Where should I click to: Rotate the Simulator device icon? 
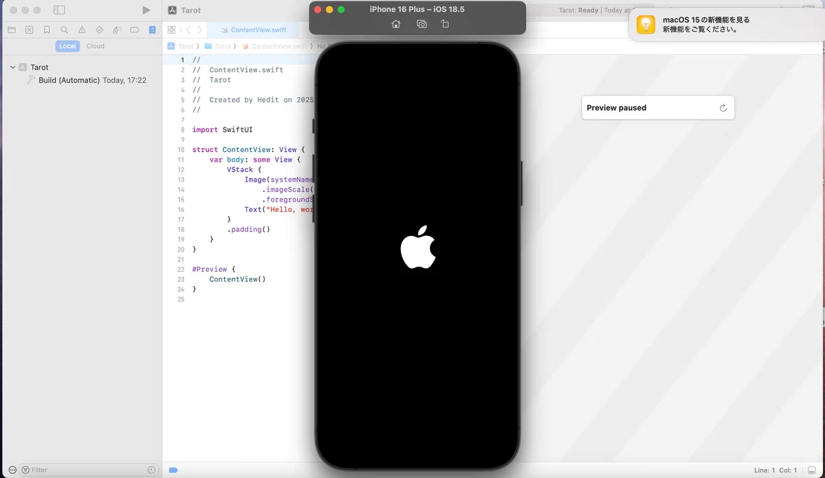click(445, 24)
